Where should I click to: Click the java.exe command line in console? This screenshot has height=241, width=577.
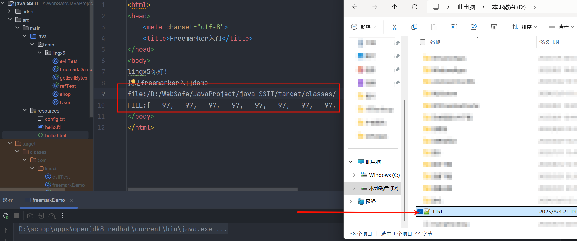pyautogui.click(x=123, y=229)
